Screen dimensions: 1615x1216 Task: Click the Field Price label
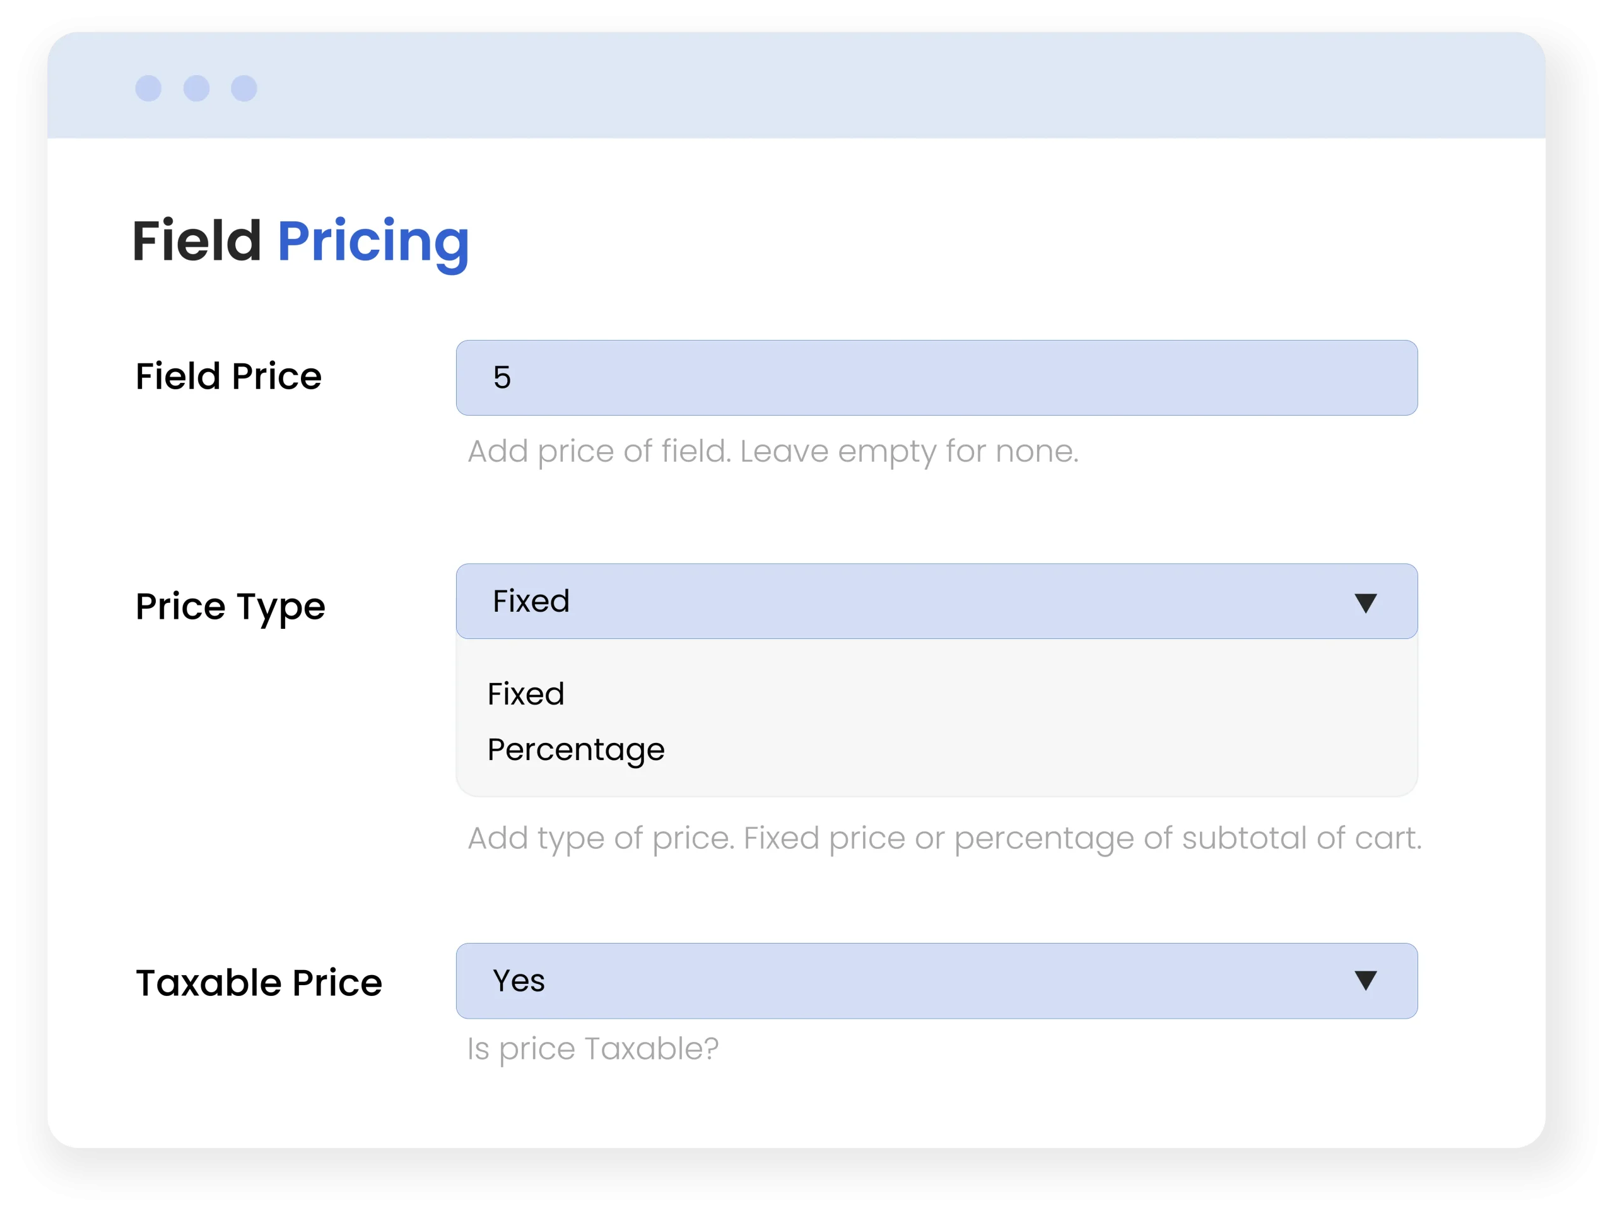point(228,377)
